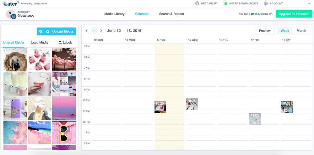Select the pink sunset ocean thumbnail
The image size is (314, 155).
[64, 108]
